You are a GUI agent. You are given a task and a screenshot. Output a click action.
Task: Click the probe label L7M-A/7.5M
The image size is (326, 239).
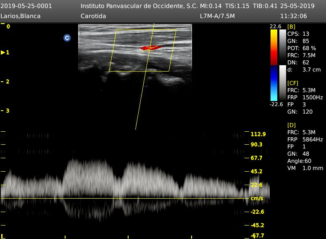pyautogui.click(x=217, y=16)
